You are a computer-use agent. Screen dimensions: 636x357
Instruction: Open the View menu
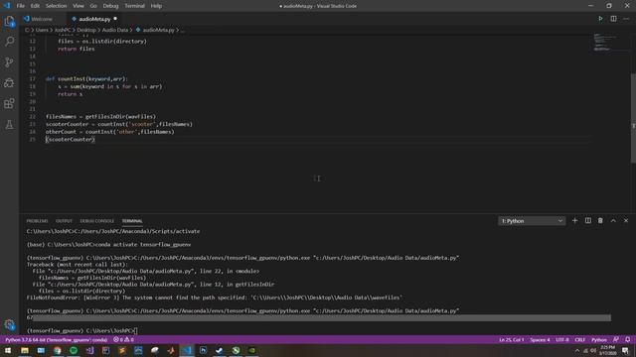tap(79, 6)
